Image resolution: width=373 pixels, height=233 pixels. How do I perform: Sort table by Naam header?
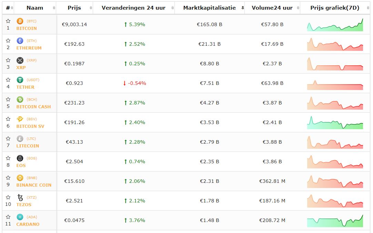click(35, 8)
